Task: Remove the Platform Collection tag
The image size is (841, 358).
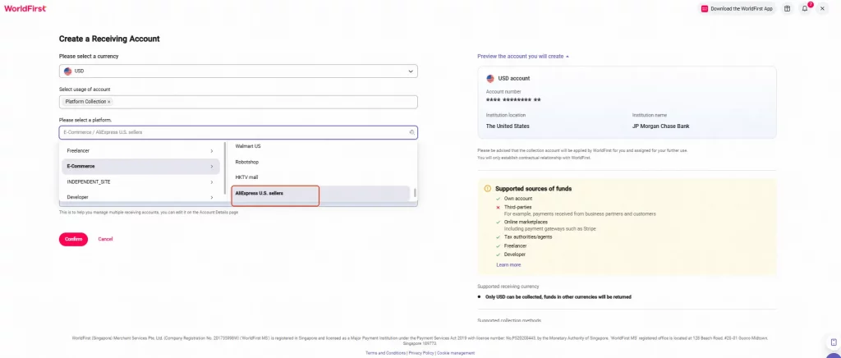Action: [109, 101]
